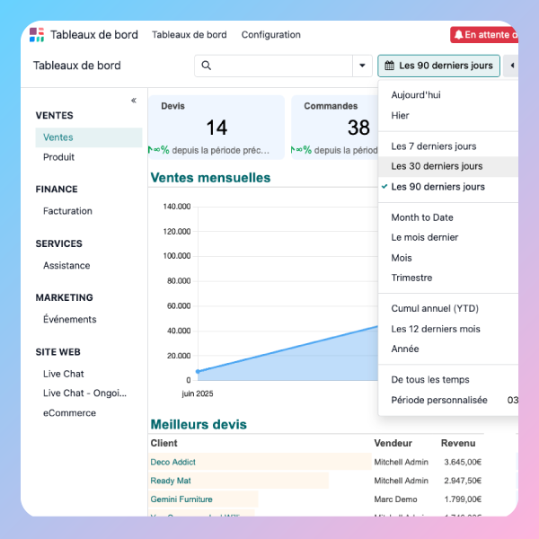Select checked Les 90 derniers jours option
Viewport: 539px width, 539px height.
point(437,187)
